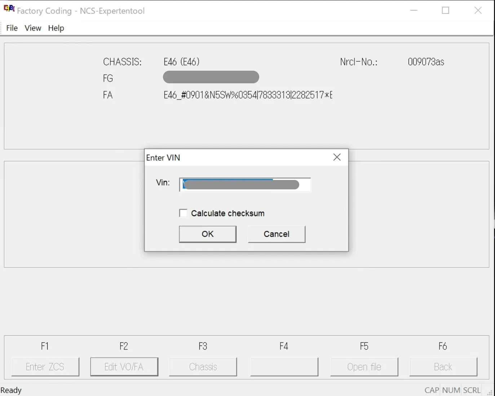This screenshot has height=396, width=495.
Task: Click the CAP indicator in status bar
Action: pos(432,390)
